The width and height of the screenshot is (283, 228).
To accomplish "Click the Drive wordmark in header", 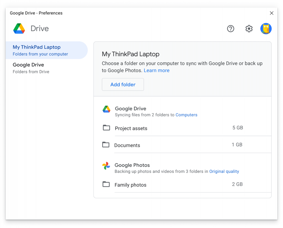I will pos(40,29).
